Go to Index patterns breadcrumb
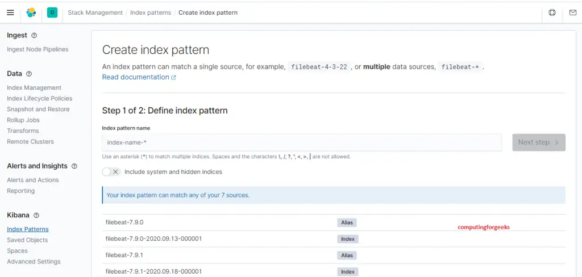Image resolution: width=582 pixels, height=277 pixels. tap(150, 12)
